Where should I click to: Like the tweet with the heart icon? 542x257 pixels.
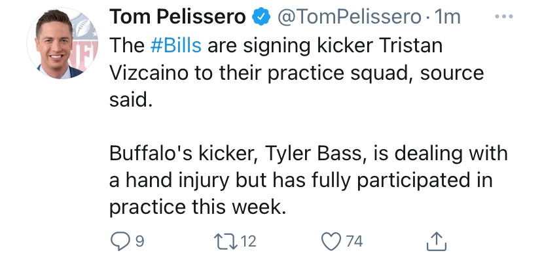(332, 241)
